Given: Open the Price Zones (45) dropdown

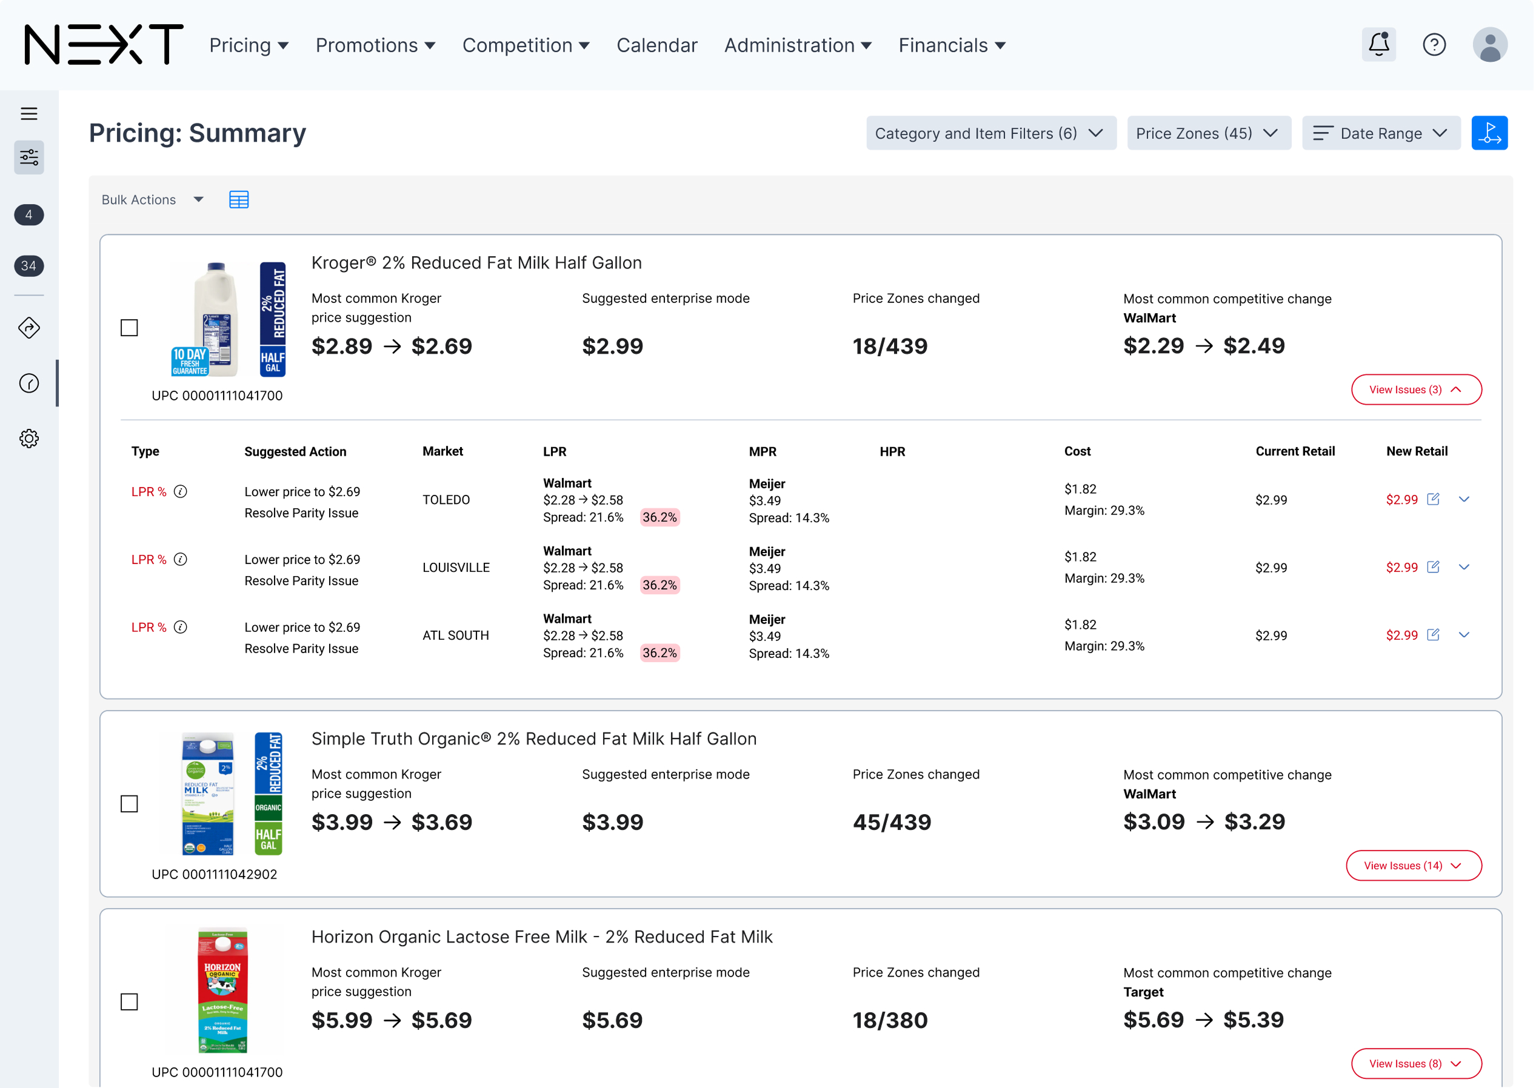Looking at the screenshot, I should pos(1211,133).
